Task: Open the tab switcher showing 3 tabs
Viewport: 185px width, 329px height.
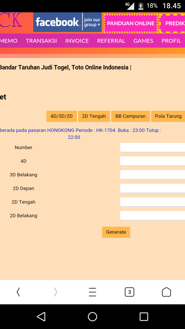Action: [129, 292]
